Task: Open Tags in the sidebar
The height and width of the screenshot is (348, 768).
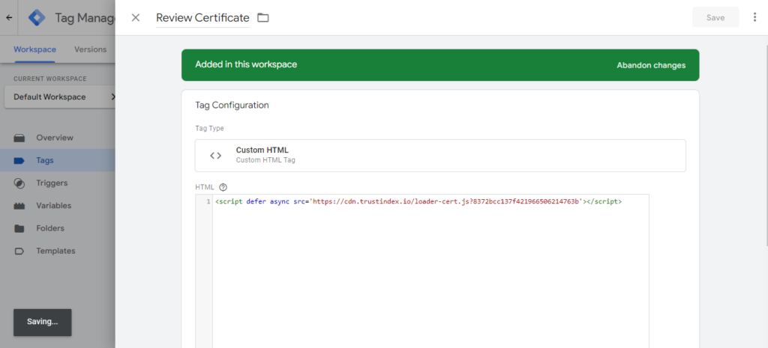Action: [x=45, y=160]
